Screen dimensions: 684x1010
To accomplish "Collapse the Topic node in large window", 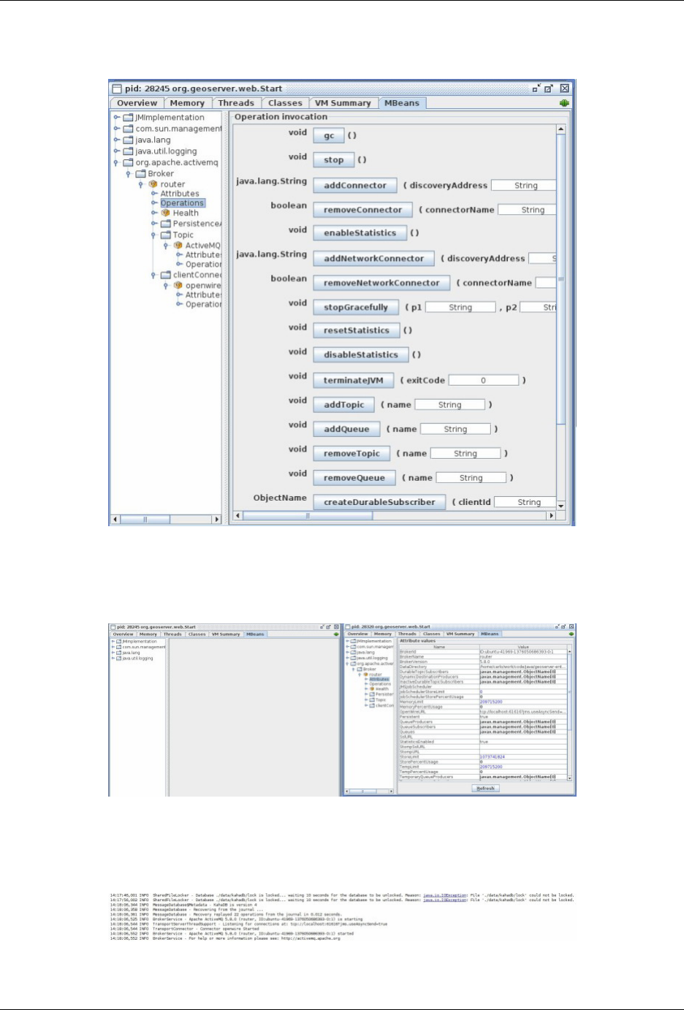I will coord(153,235).
